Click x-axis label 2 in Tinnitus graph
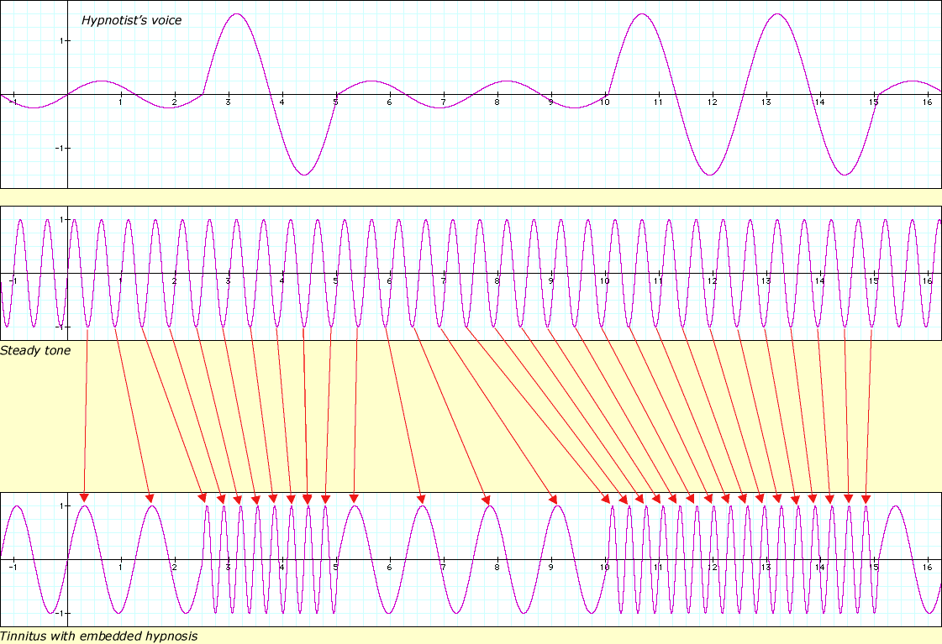 [174, 568]
